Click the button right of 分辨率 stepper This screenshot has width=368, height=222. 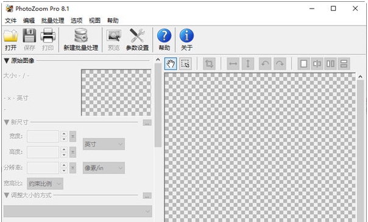point(73,168)
